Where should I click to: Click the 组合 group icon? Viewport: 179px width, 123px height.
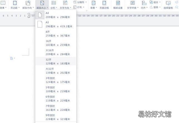[151, 2]
